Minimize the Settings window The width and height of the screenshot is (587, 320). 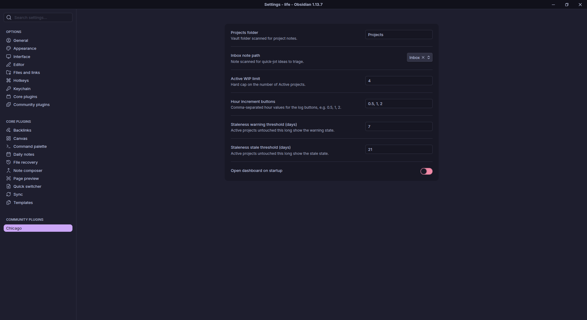[x=553, y=5]
